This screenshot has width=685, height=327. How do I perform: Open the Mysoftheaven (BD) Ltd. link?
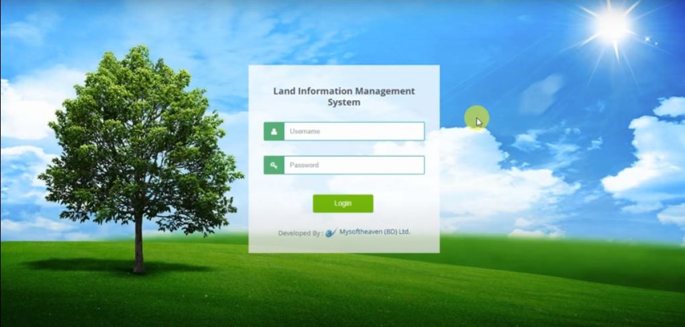tap(374, 232)
